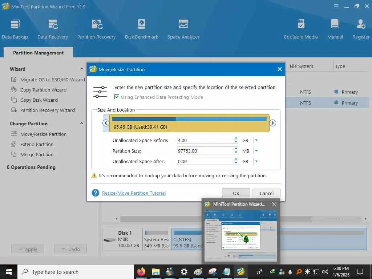Image resolution: width=372 pixels, height=279 pixels.
Task: Click the horizontal scrollbar right arrow
Action: (x=366, y=219)
